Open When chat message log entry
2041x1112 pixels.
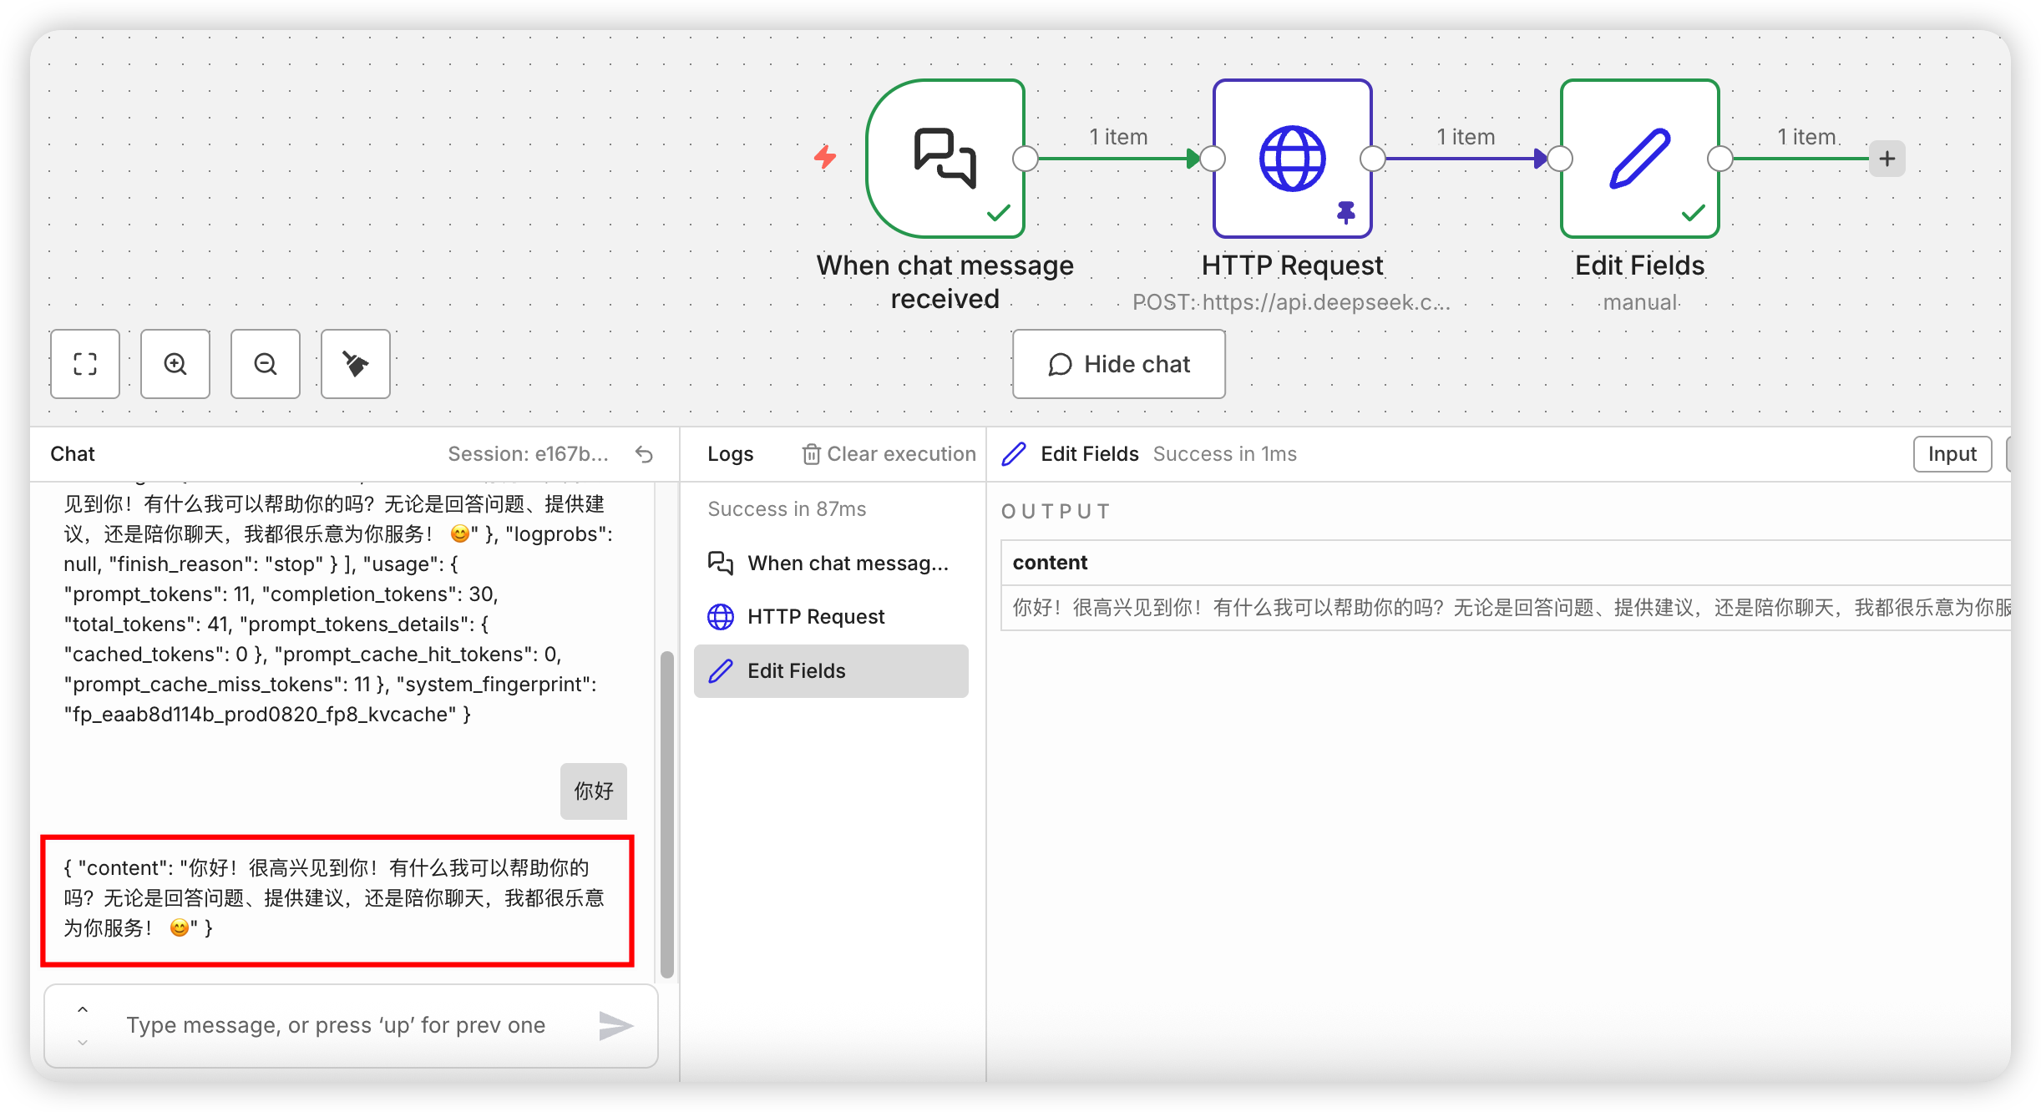point(848,564)
